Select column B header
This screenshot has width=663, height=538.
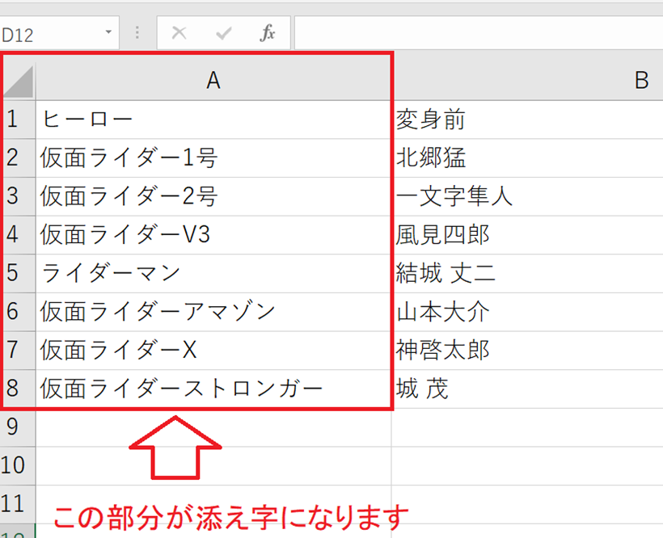640,80
